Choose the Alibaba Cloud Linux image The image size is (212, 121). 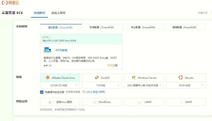pyautogui.click(x=60, y=78)
